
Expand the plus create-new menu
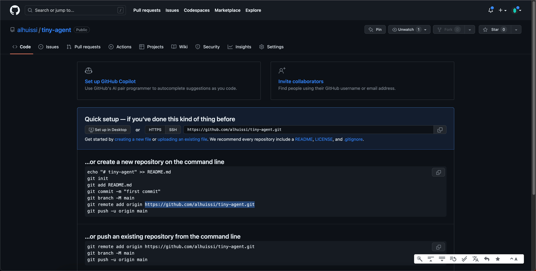click(x=502, y=10)
